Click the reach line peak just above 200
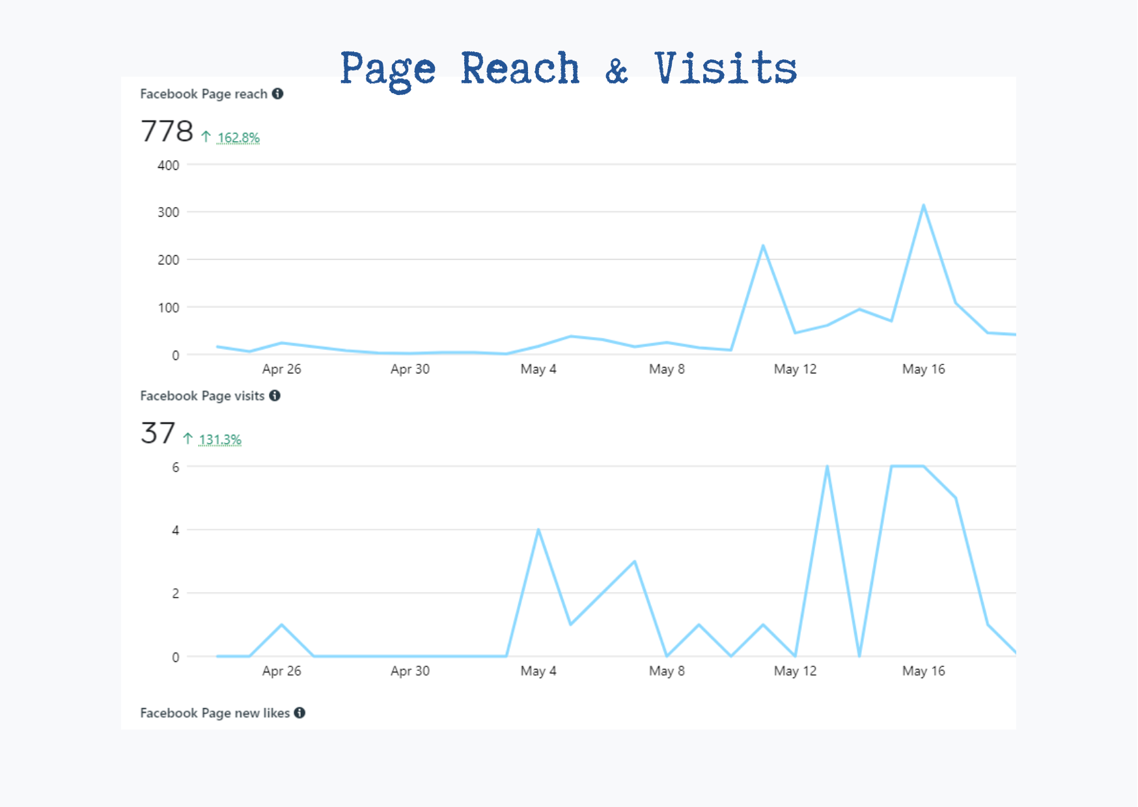Viewport: 1138px width, 807px height. point(763,246)
